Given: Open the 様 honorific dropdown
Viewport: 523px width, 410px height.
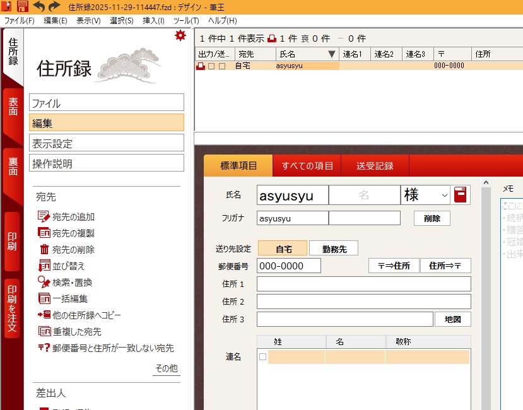Looking at the screenshot, I should (444, 196).
